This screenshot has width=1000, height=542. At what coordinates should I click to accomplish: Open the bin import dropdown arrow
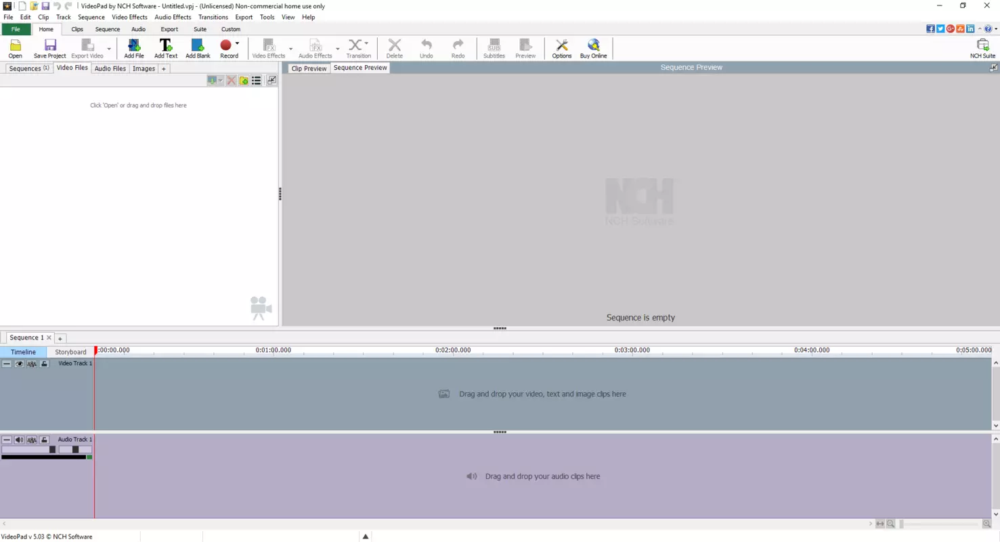(221, 81)
